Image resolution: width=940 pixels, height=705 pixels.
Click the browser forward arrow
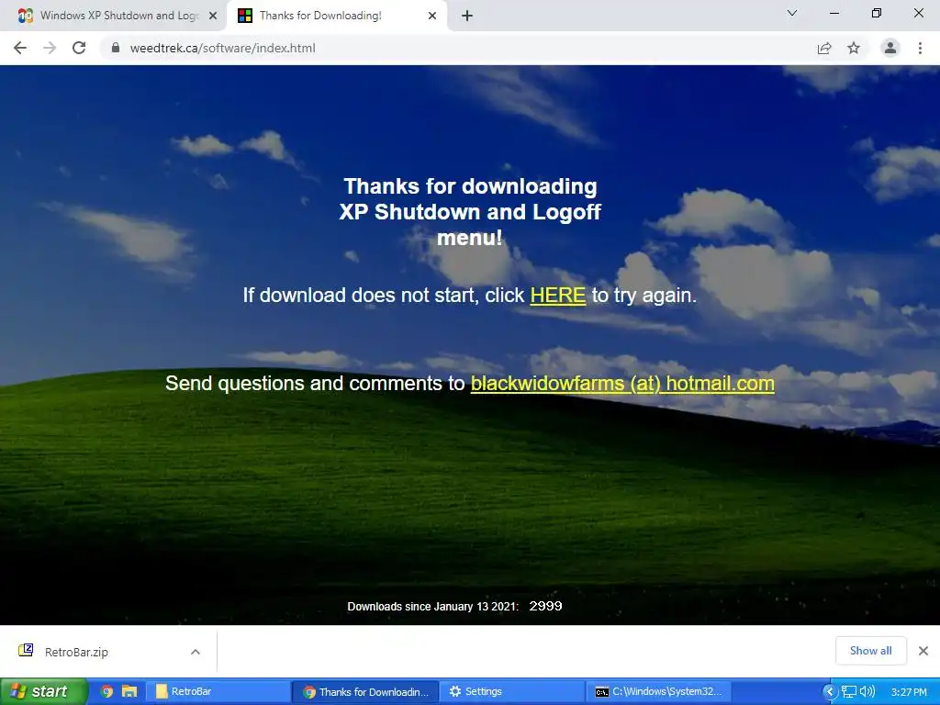[x=50, y=48]
